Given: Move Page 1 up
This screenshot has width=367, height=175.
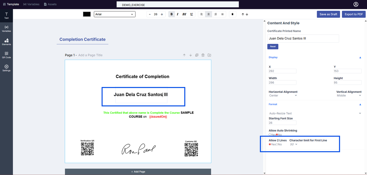Looking at the screenshot, I should (x=184, y=55).
